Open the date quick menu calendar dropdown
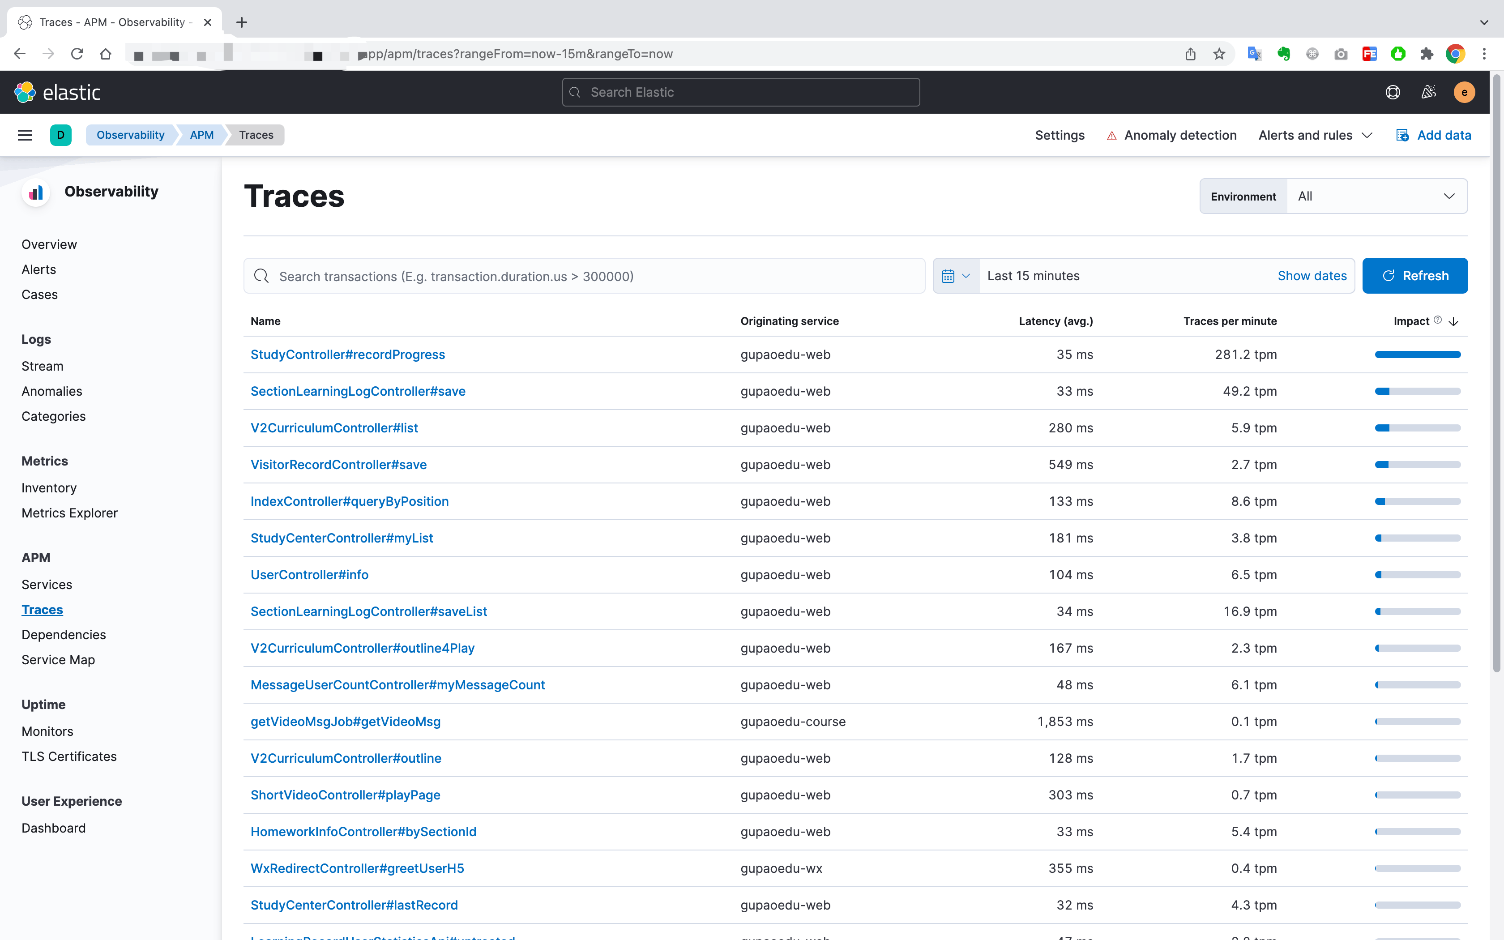1504x940 pixels. [x=956, y=276]
